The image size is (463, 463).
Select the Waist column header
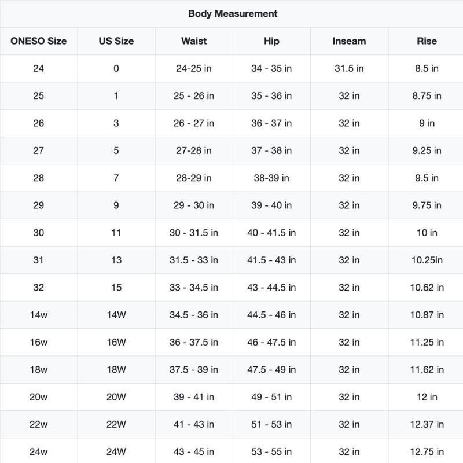coord(193,41)
